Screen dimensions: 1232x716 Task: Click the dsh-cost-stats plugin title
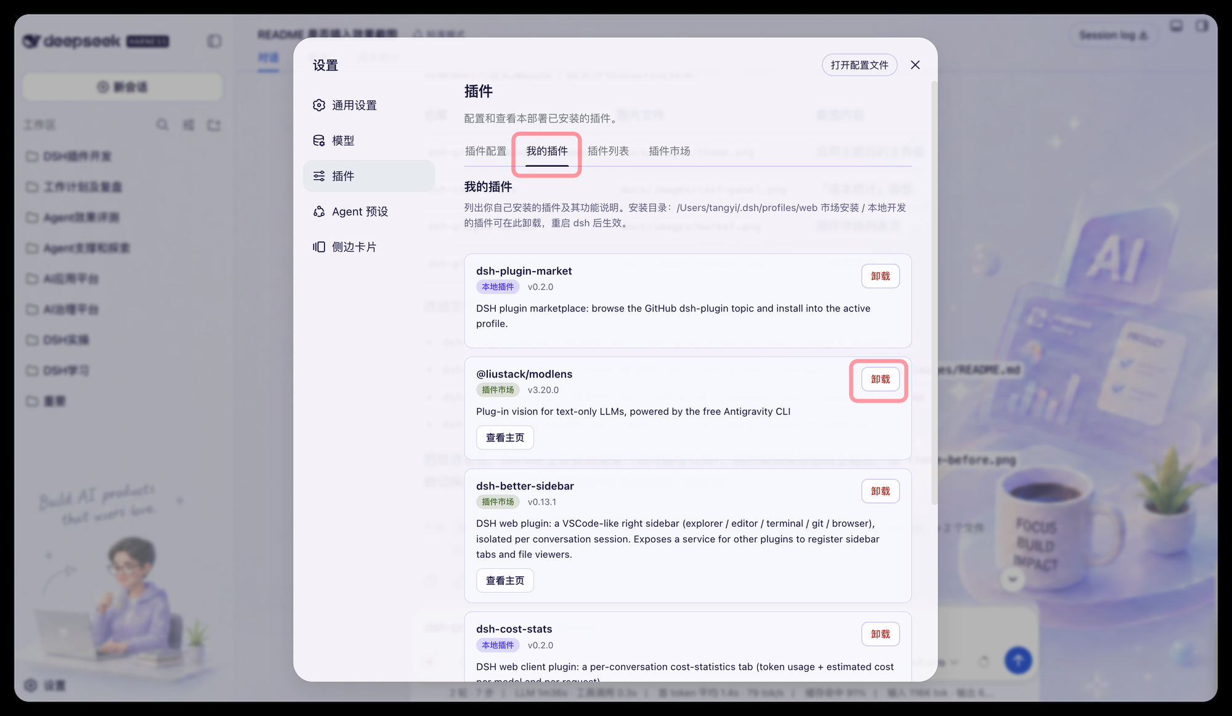[x=514, y=629]
